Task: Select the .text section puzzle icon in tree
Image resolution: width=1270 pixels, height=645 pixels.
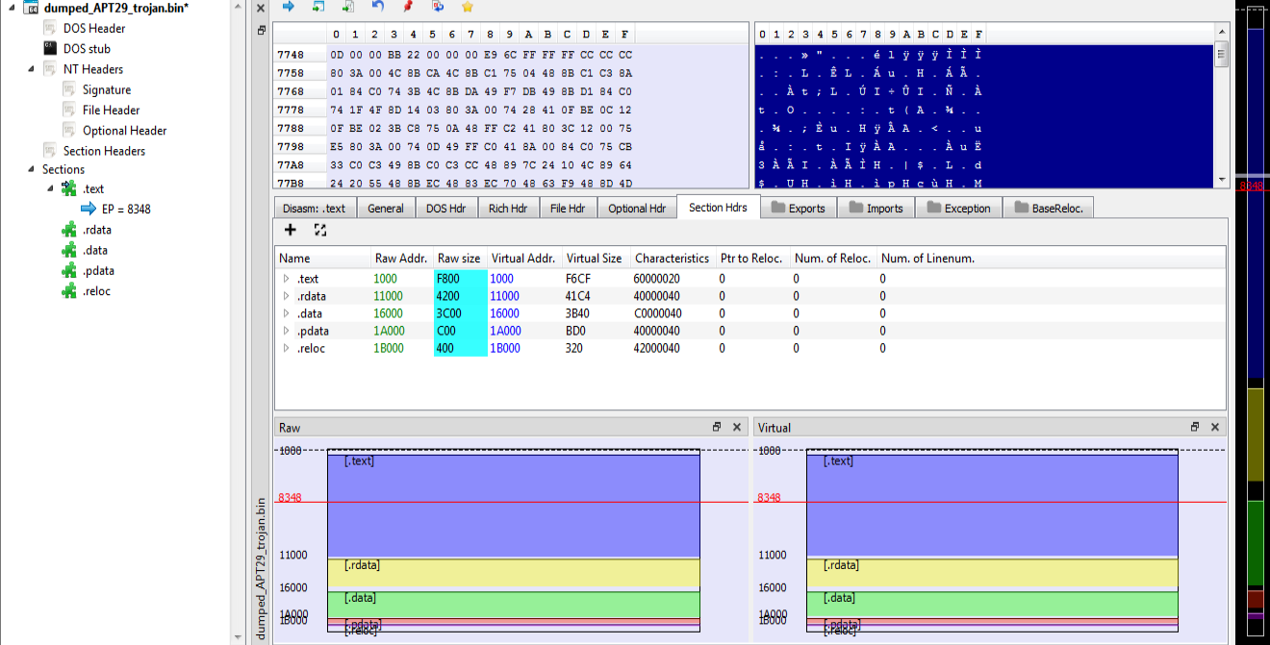Action: point(69,189)
